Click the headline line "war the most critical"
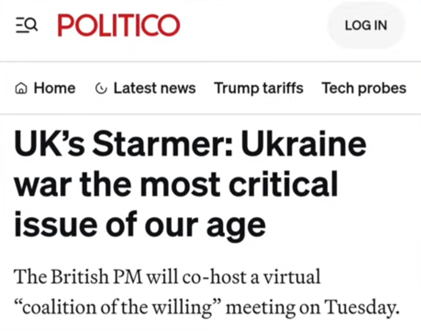The width and height of the screenshot is (421, 331). coord(176,184)
